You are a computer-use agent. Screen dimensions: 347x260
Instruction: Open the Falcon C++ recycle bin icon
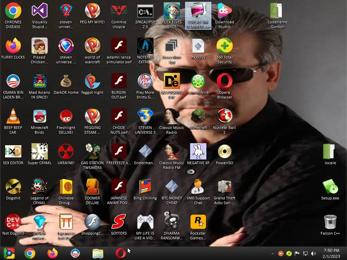(x=330, y=221)
